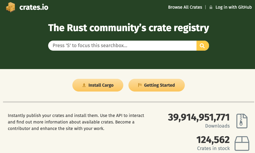This screenshot has height=153, width=255.
Task: Open the Getting Started guide
Action: pos(156,85)
